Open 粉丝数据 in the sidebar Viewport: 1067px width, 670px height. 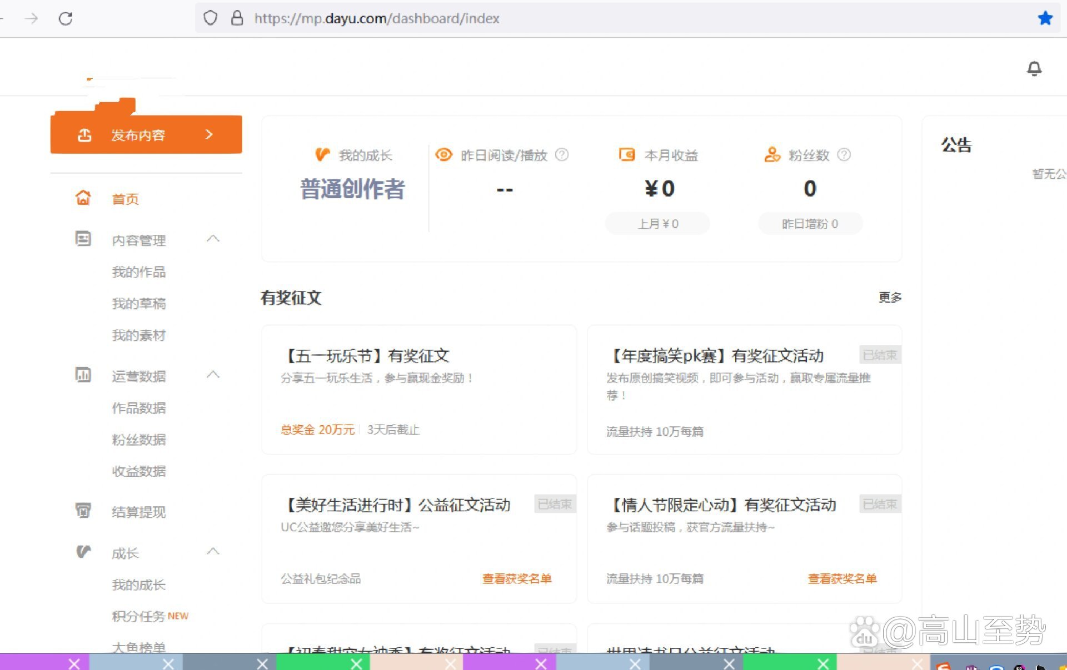point(139,440)
